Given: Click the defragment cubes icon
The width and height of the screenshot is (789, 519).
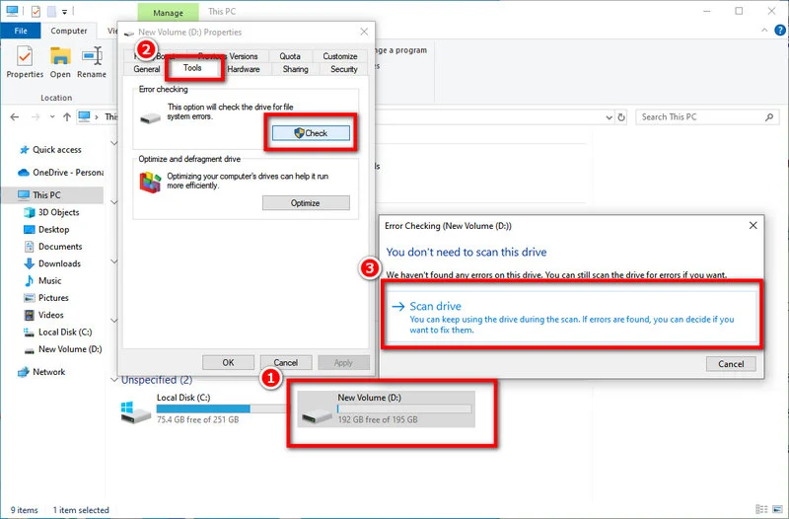Looking at the screenshot, I should click(x=150, y=183).
